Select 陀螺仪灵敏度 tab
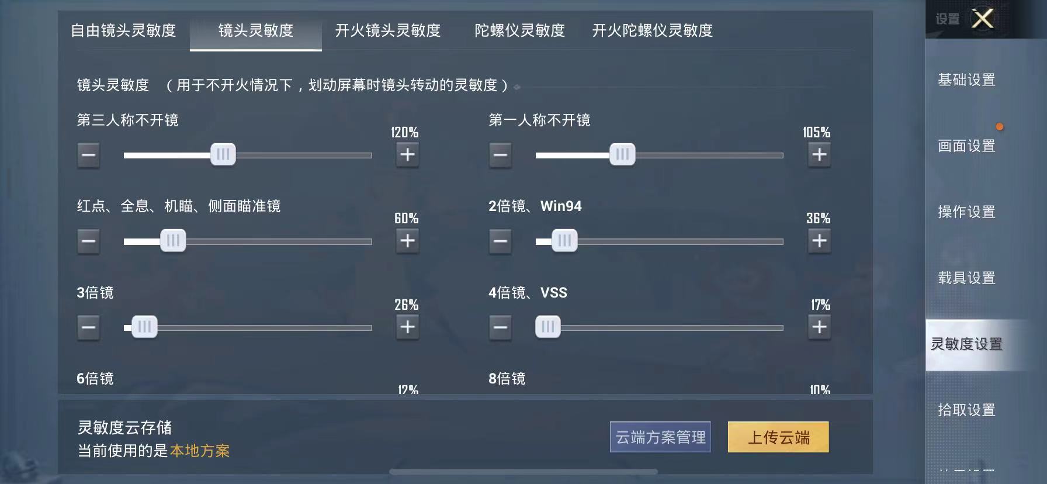The height and width of the screenshot is (484, 1047). tap(519, 30)
